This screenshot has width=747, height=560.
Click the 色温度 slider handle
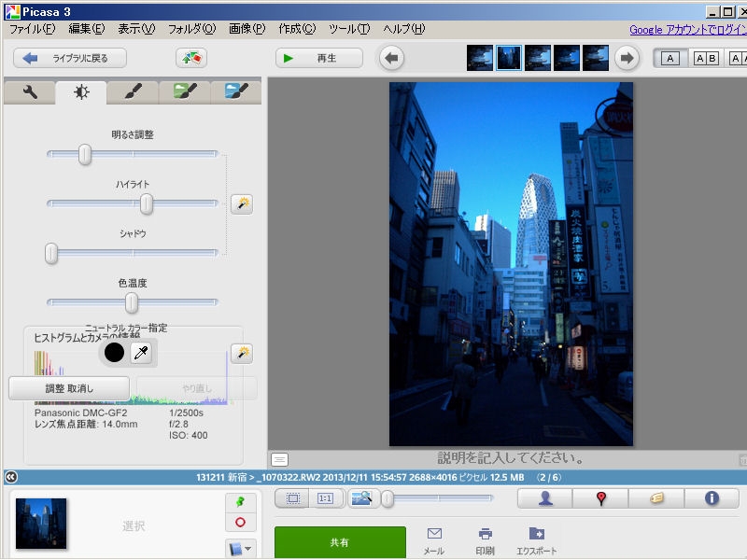(x=132, y=302)
